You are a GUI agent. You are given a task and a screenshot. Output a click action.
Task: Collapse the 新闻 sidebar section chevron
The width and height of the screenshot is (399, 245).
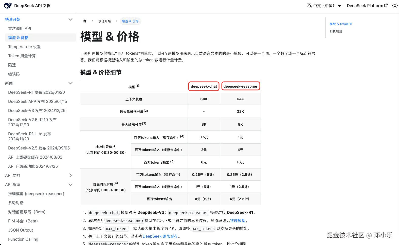tap(70, 83)
